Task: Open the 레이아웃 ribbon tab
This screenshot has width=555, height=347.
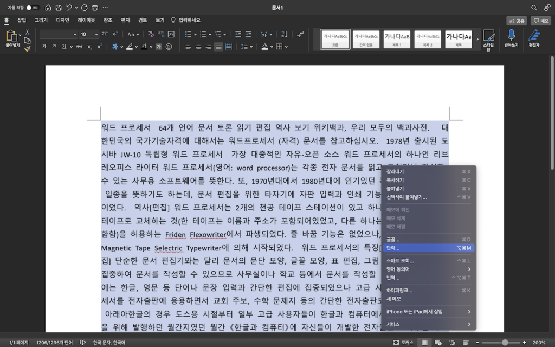Action: [x=86, y=20]
